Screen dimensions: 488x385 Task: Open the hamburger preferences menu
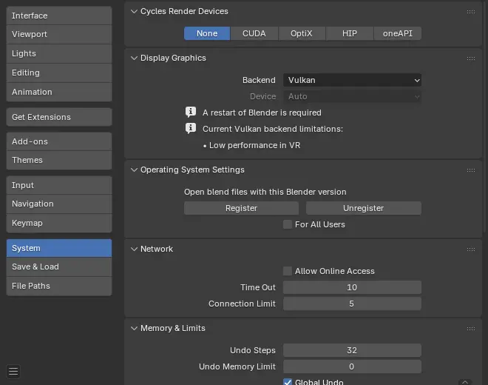13,371
